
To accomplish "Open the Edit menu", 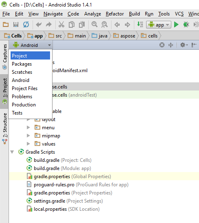I will 19,14.
